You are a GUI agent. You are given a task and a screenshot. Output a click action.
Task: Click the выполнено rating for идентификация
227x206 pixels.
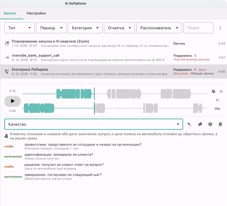point(13,156)
